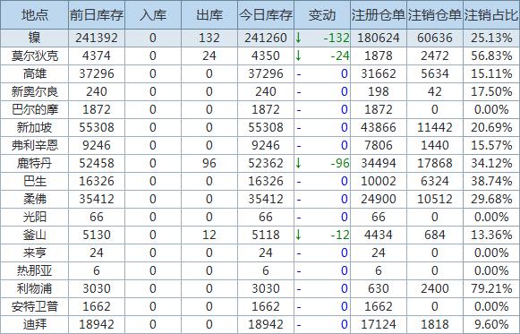Viewport: 520px width, 334px height.
Task: Click the 变动 column header
Action: coord(322,15)
